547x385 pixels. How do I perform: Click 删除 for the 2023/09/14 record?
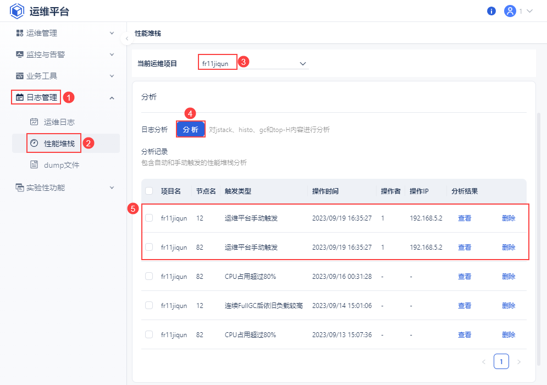pos(509,306)
